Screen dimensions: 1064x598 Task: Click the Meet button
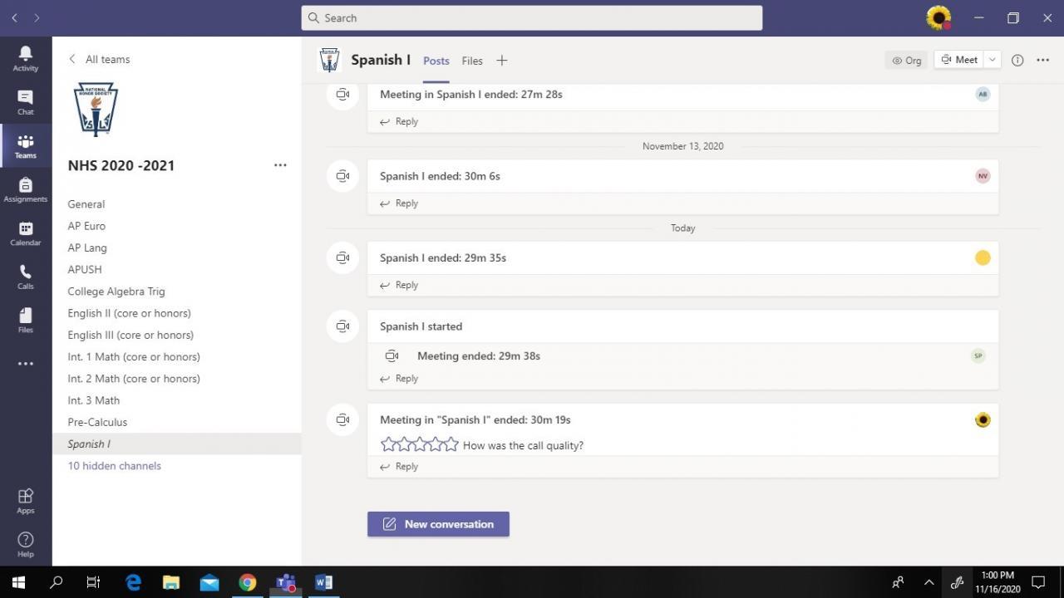coord(959,60)
